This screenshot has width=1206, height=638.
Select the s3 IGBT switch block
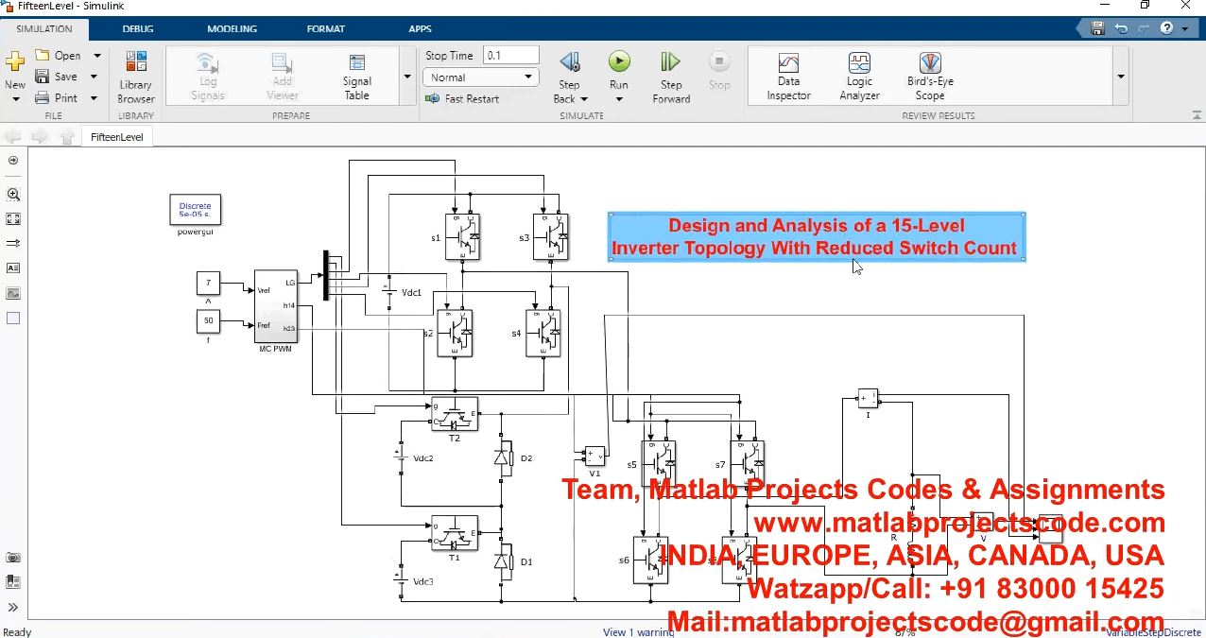point(551,236)
